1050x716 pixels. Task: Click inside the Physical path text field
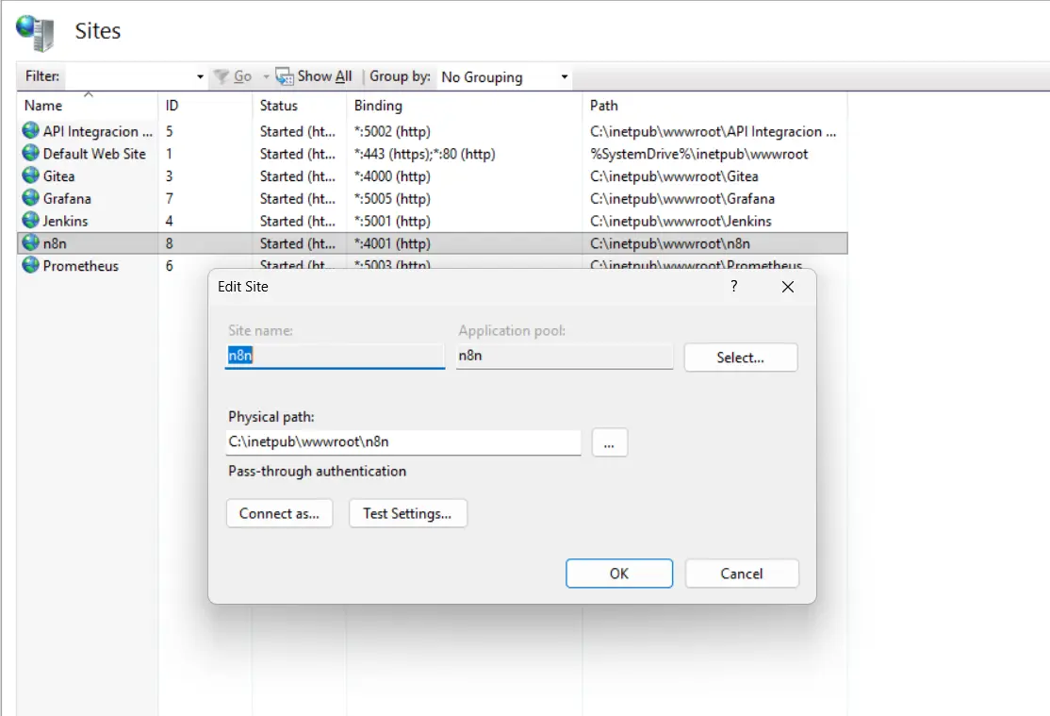pos(402,441)
